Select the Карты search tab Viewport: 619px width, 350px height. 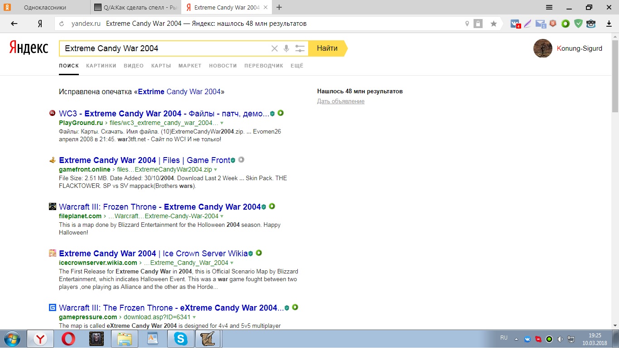161,66
